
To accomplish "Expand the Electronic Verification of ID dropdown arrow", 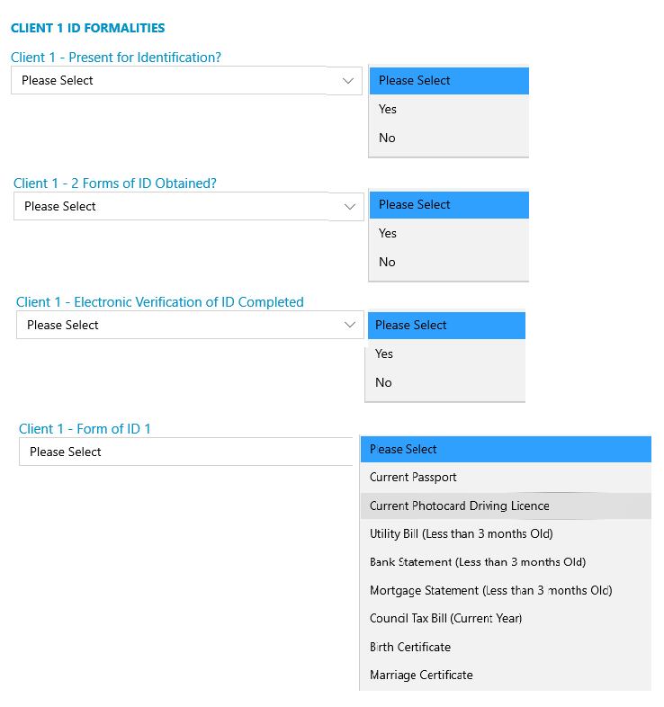I will pyautogui.click(x=350, y=325).
